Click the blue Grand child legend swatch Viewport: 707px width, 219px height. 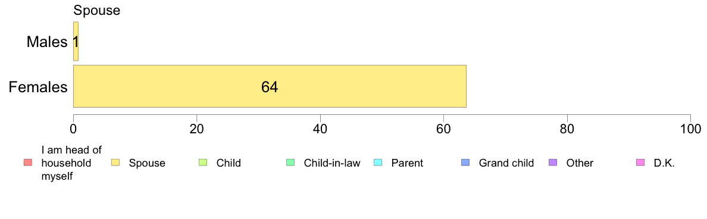tap(465, 162)
